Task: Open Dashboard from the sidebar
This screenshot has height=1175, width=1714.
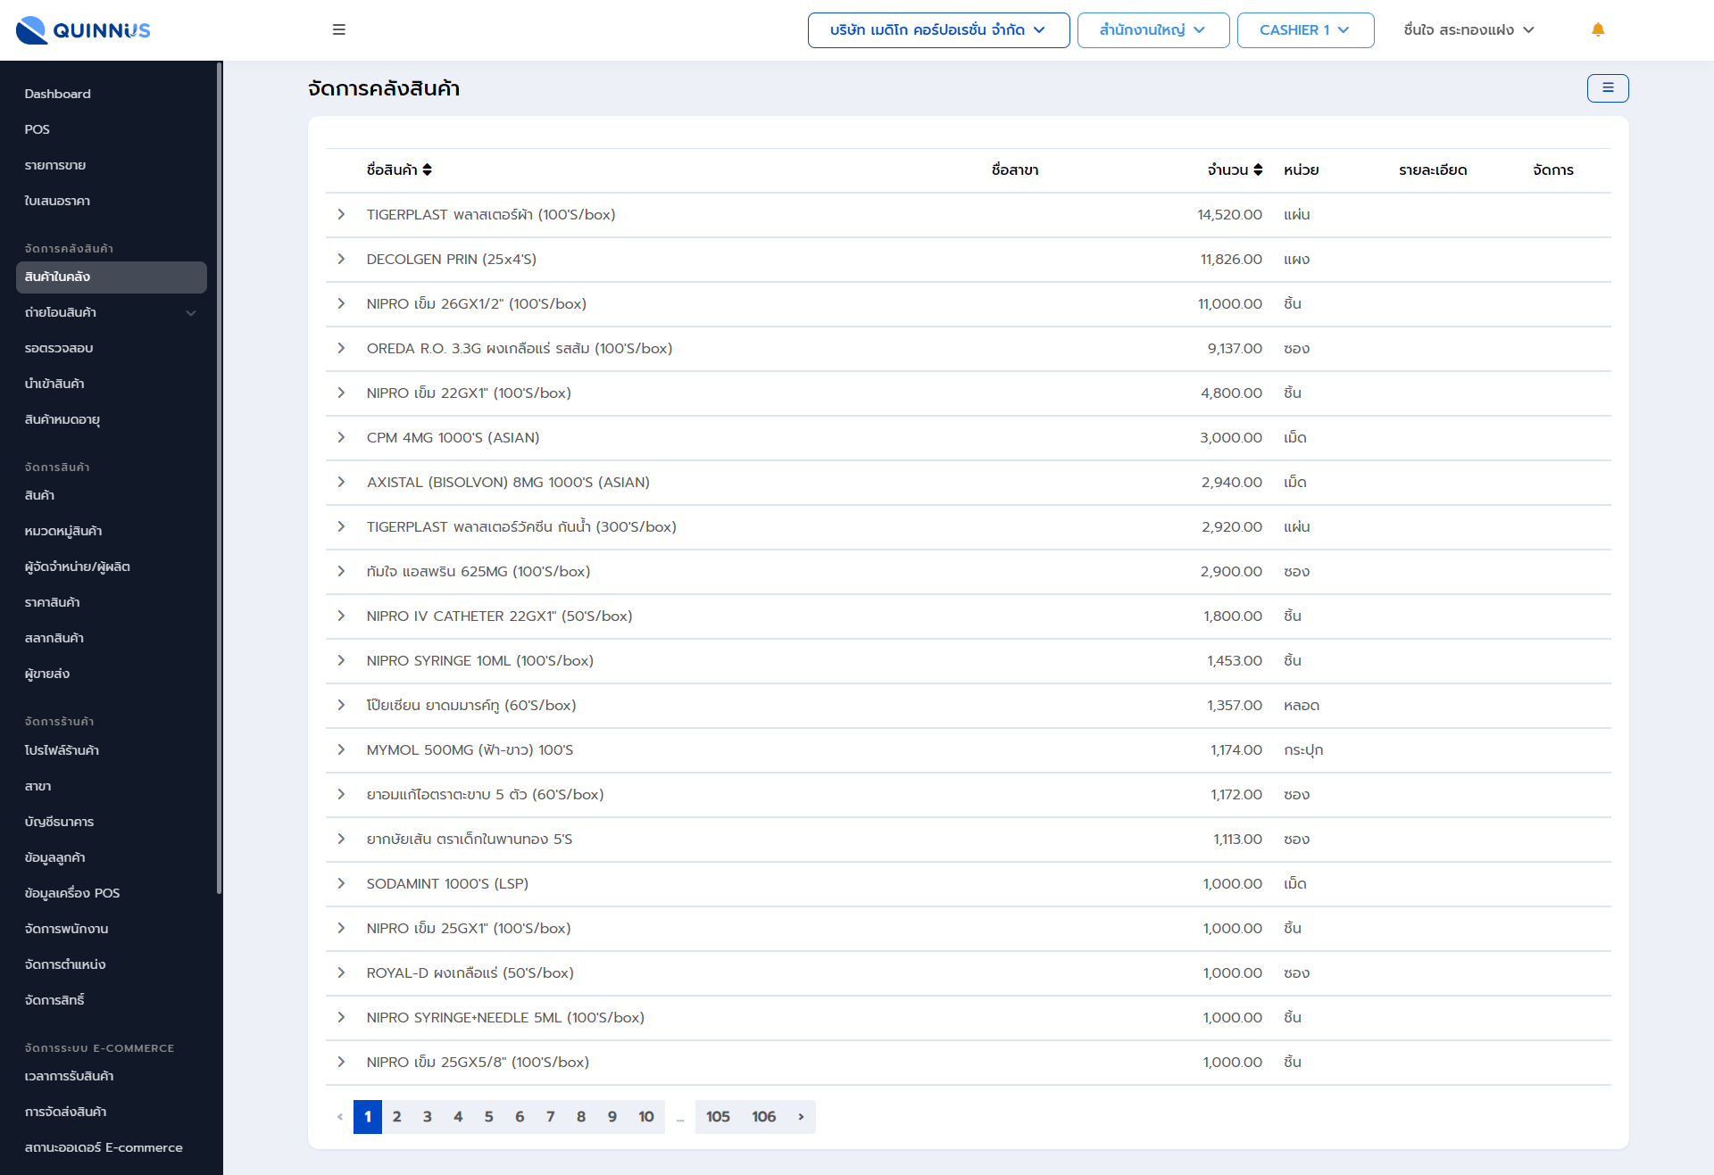Action: [58, 94]
